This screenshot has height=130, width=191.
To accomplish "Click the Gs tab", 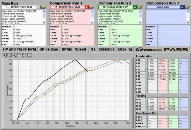I will [x=93, y=49].
